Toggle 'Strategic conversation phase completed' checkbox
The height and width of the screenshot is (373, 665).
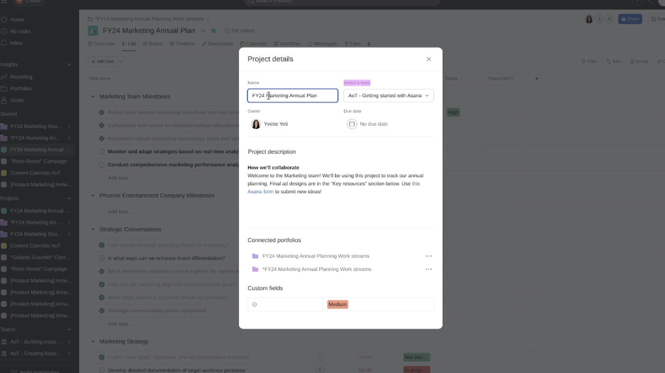(102, 311)
